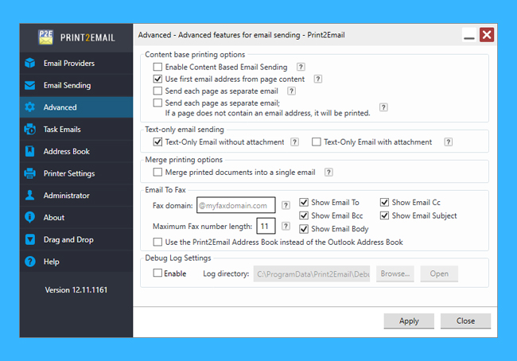Click the Administrator person icon
The width and height of the screenshot is (517, 361).
[29, 195]
